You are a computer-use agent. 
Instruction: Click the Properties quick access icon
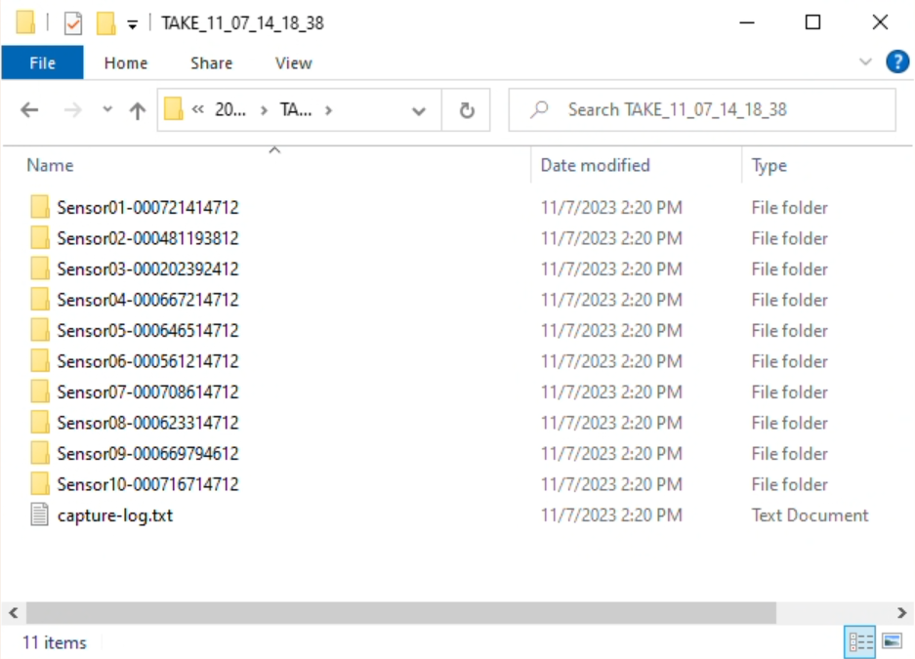(x=73, y=22)
